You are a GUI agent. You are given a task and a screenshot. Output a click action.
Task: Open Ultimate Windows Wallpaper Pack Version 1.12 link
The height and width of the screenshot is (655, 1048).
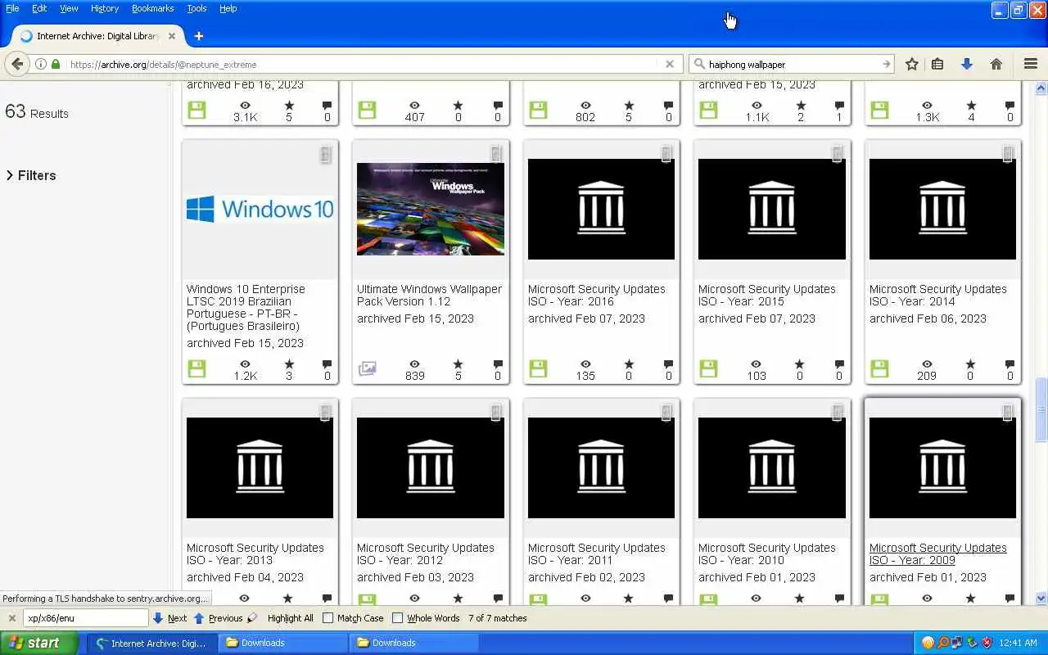click(429, 295)
